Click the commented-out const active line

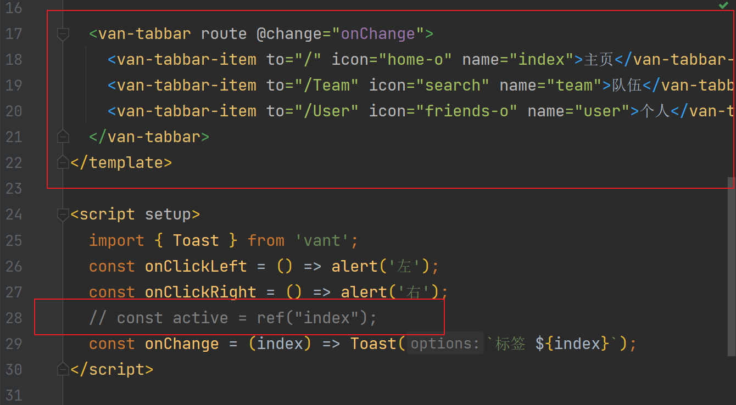pyautogui.click(x=233, y=318)
